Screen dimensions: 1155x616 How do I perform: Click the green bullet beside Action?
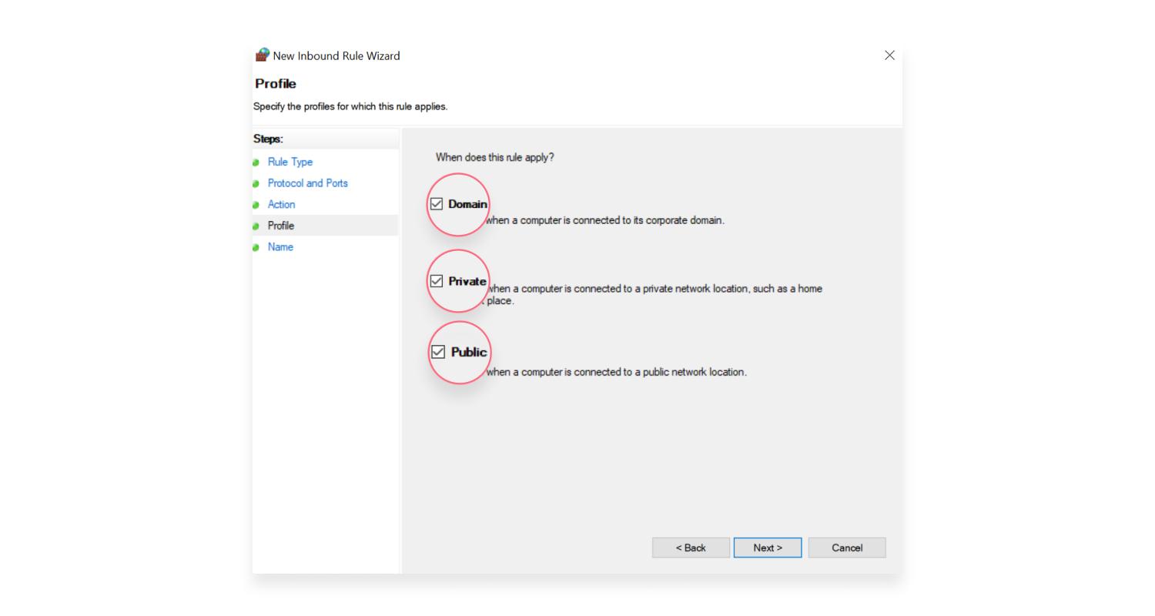tap(256, 205)
